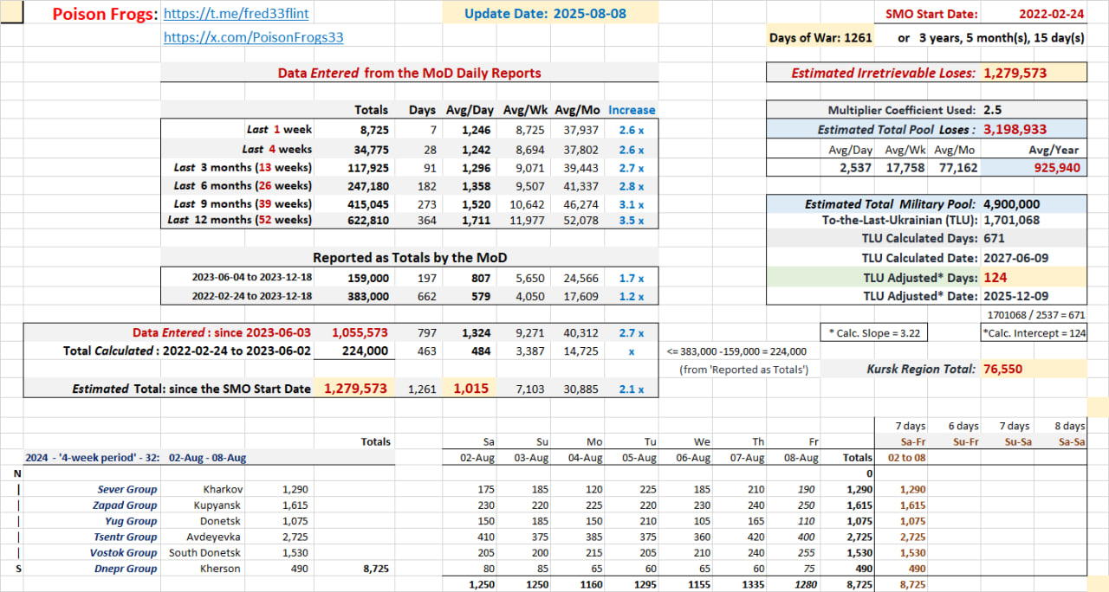
Task: Click the 08-Aug date column header
Action: pyautogui.click(x=801, y=457)
